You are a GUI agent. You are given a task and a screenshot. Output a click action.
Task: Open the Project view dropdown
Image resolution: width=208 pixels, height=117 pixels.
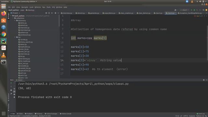[15, 13]
